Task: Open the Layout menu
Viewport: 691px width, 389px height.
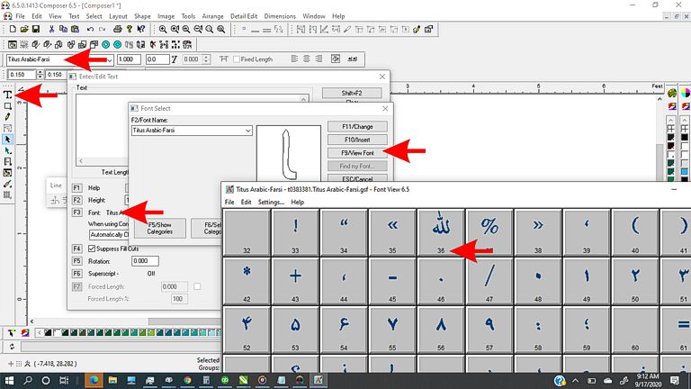Action: [118, 16]
